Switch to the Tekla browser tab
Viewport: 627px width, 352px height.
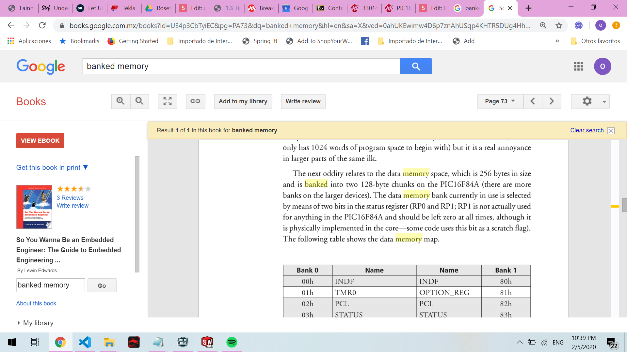124,8
